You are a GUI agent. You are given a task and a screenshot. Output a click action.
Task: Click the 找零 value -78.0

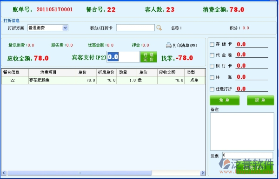point(184,58)
